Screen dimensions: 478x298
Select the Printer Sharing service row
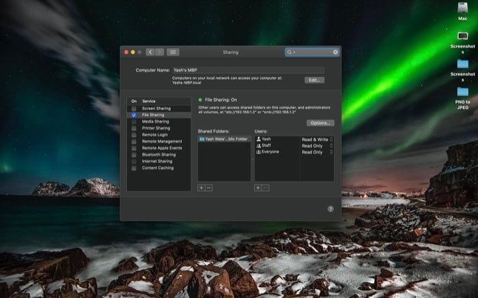[x=159, y=128]
